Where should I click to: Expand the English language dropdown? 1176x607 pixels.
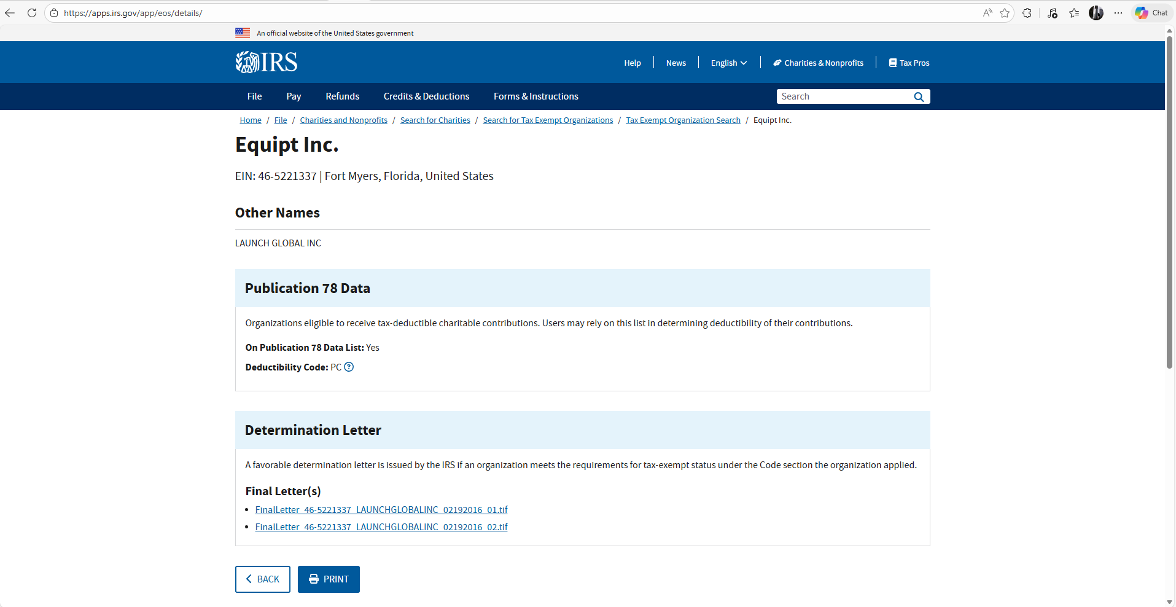coord(729,63)
